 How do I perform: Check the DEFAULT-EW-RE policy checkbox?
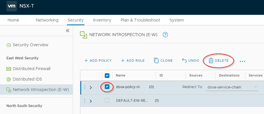click(x=107, y=101)
